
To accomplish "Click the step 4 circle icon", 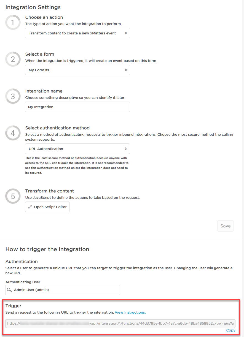I will (x=13, y=133).
